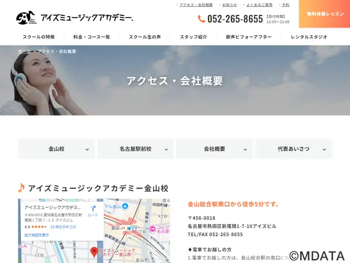Jump to the 会社概要 section
The width and height of the screenshot is (350, 263).
click(x=214, y=149)
